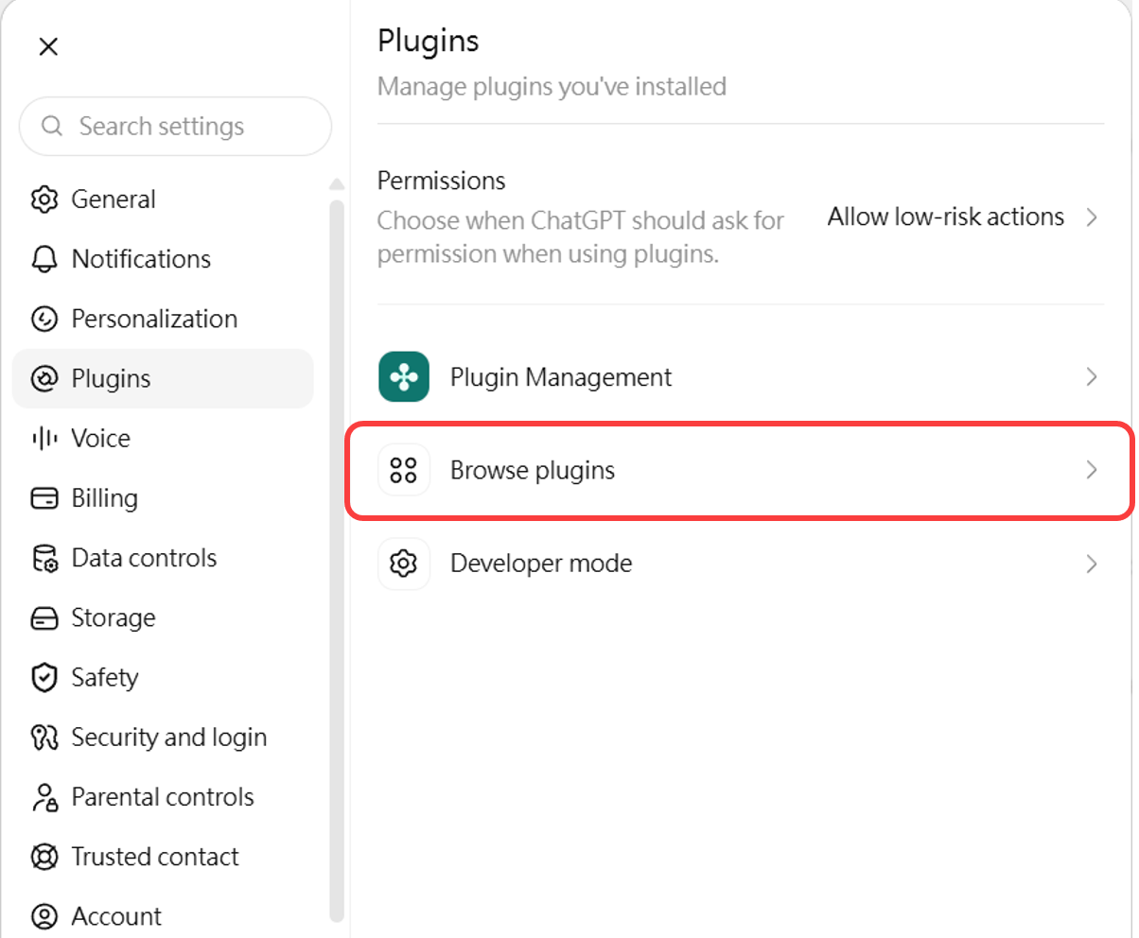Viewport: 1139px width, 938px height.
Task: Open the Developer mode row
Action: coord(741,564)
